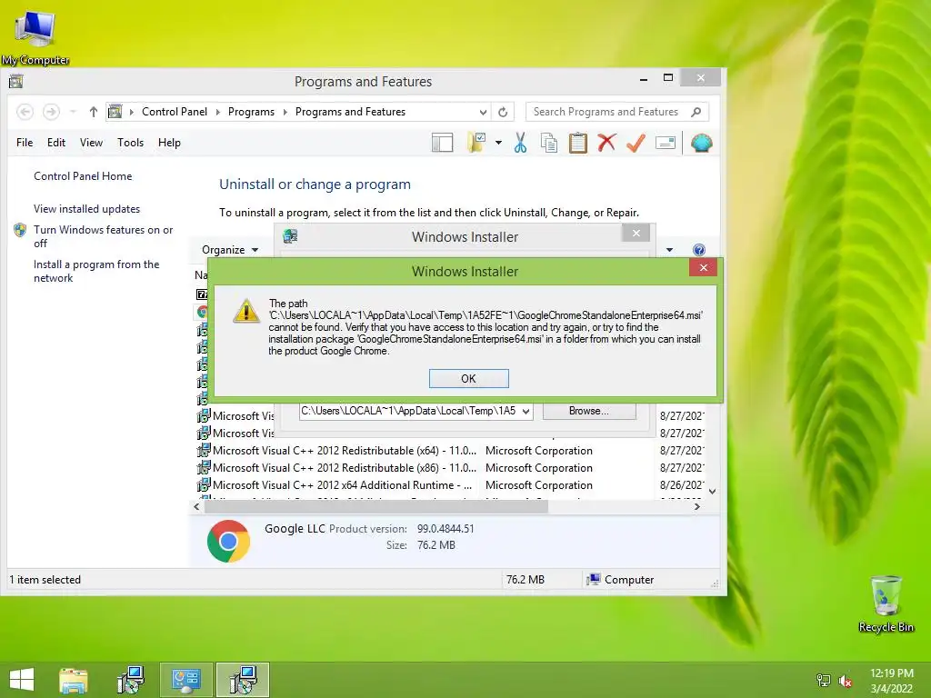931x698 pixels.
Task: Click the red X Delete toolbar icon
Action: (606, 143)
